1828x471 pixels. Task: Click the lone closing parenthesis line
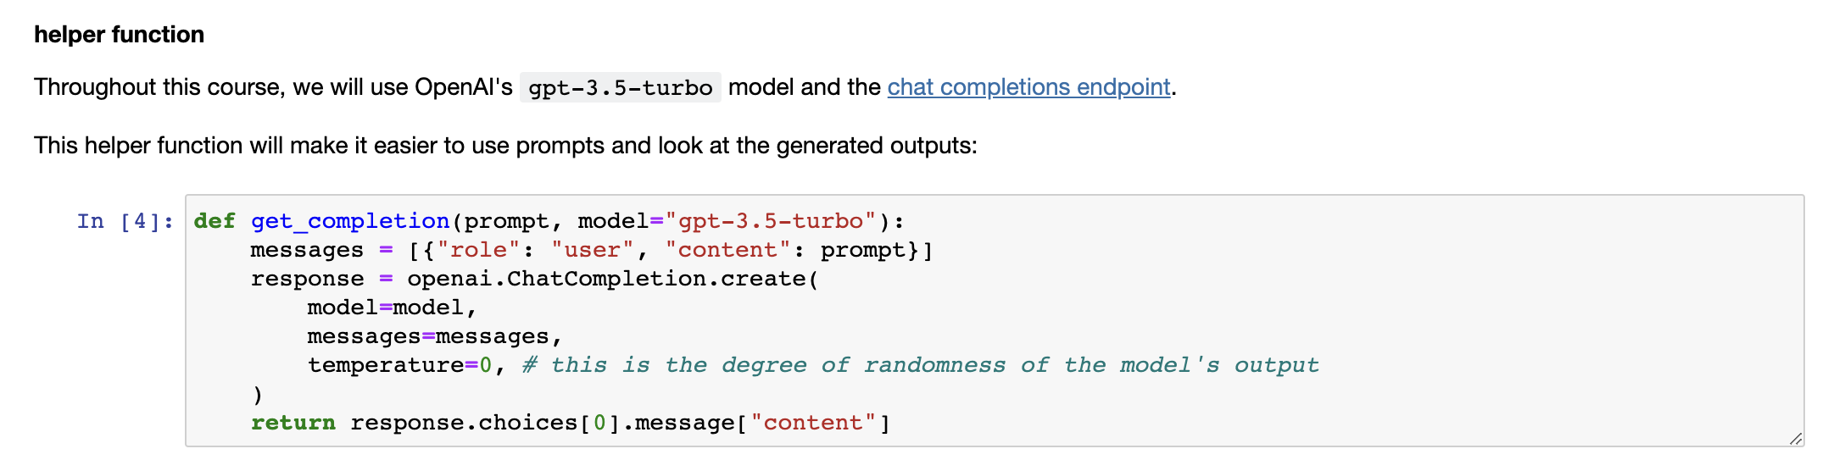[x=258, y=395]
